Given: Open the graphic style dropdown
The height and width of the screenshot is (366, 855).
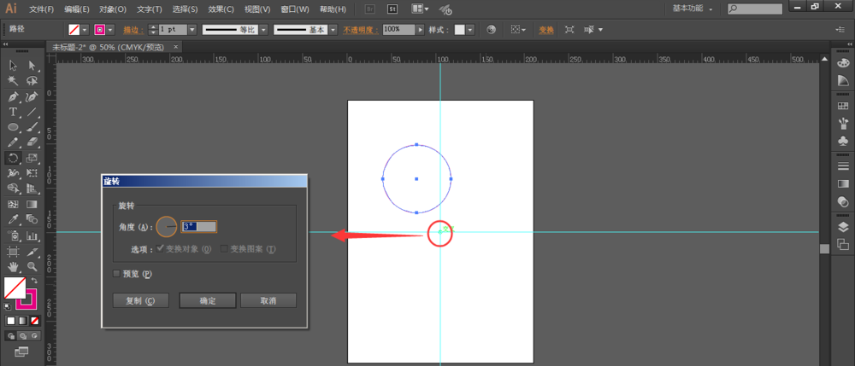Looking at the screenshot, I should click(x=470, y=30).
